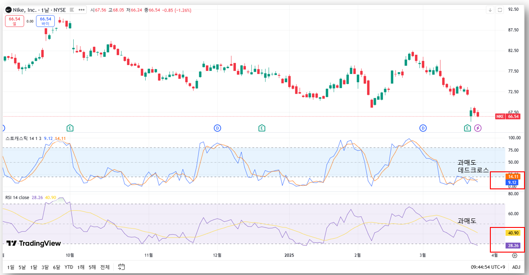
Task: Click the NKE price label tag
Action: 500,117
